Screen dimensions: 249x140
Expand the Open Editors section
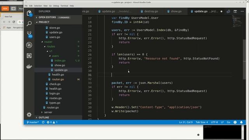(x=58, y=17)
